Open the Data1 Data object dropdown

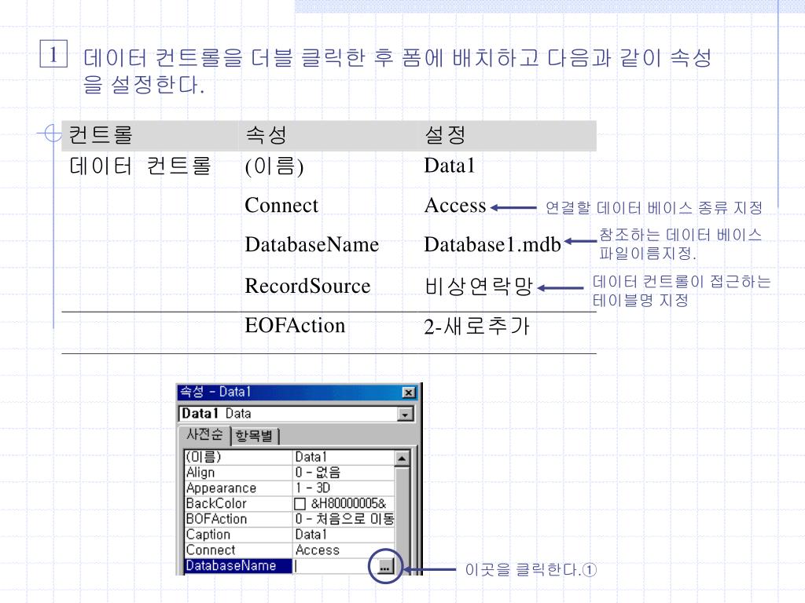coord(406,415)
